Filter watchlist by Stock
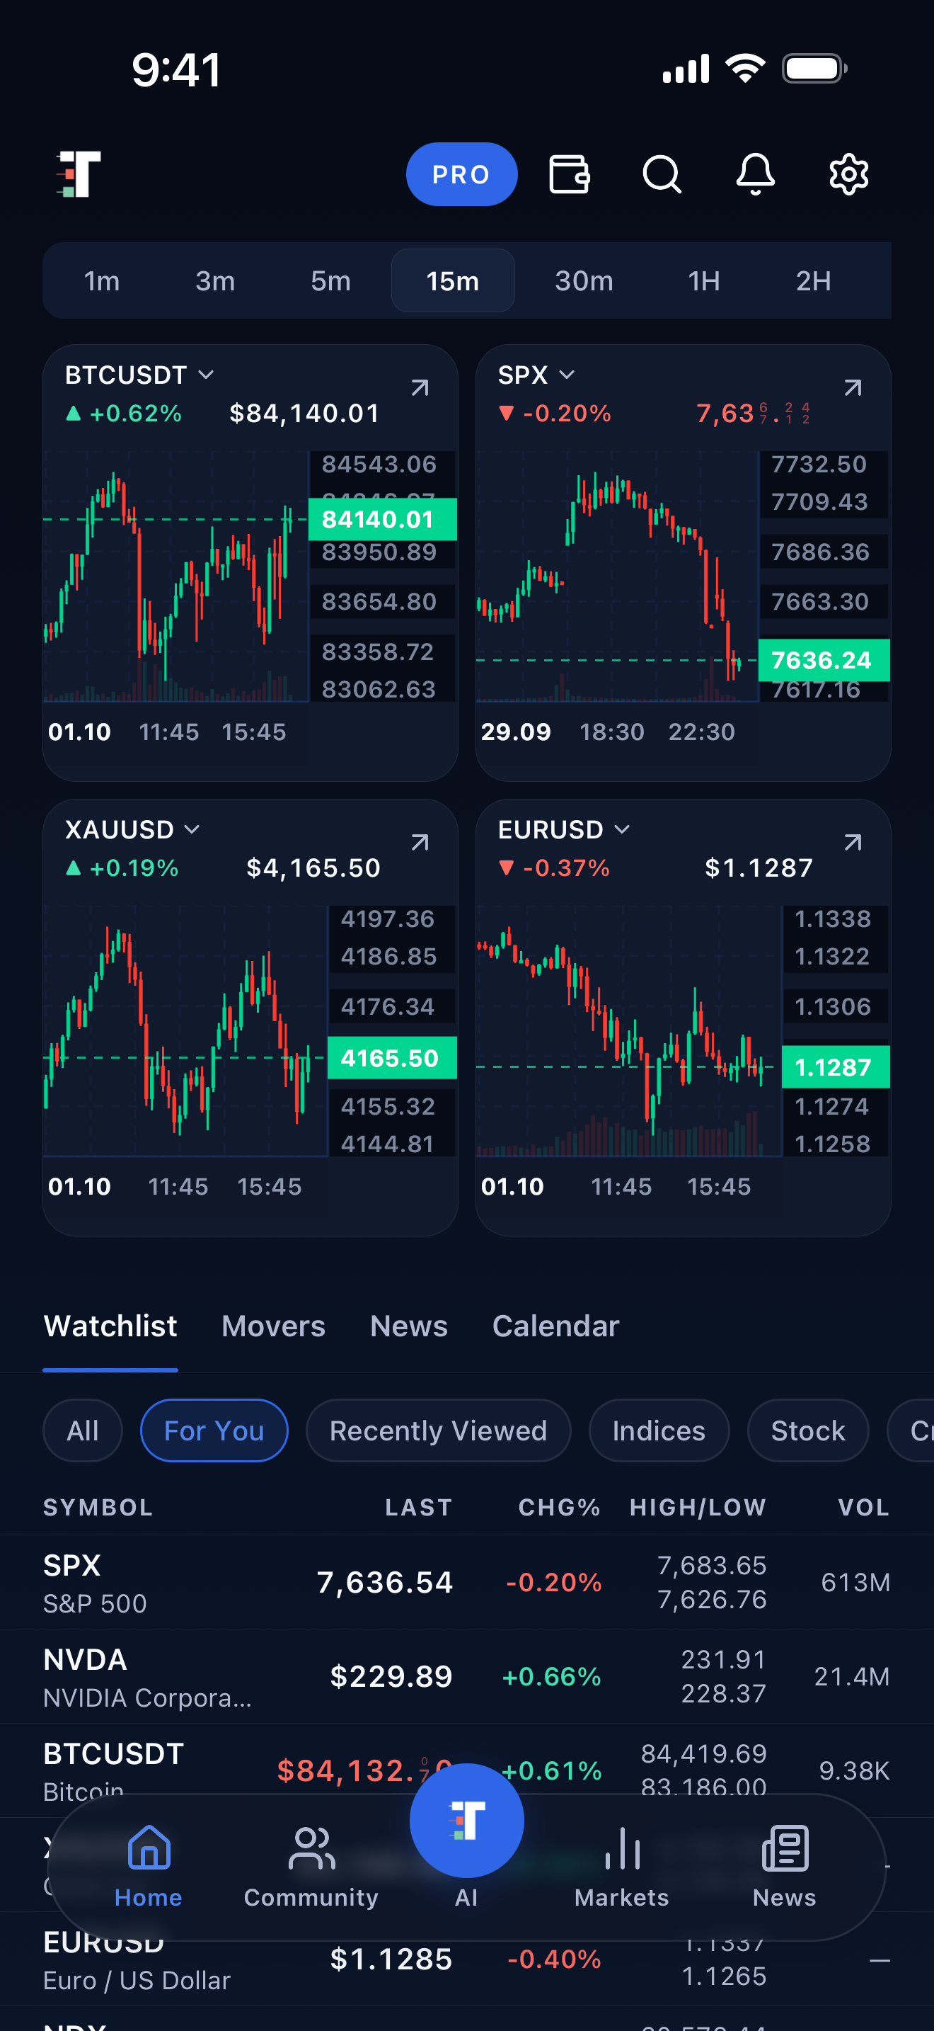 tap(808, 1430)
